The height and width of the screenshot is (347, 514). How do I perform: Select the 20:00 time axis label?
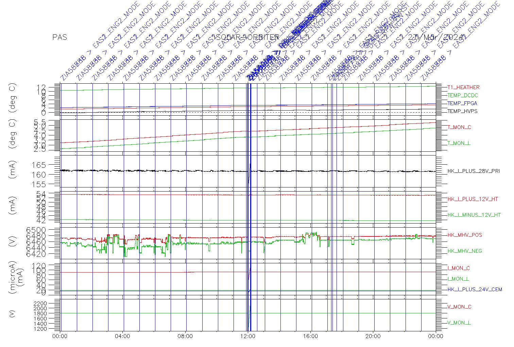(x=373, y=336)
